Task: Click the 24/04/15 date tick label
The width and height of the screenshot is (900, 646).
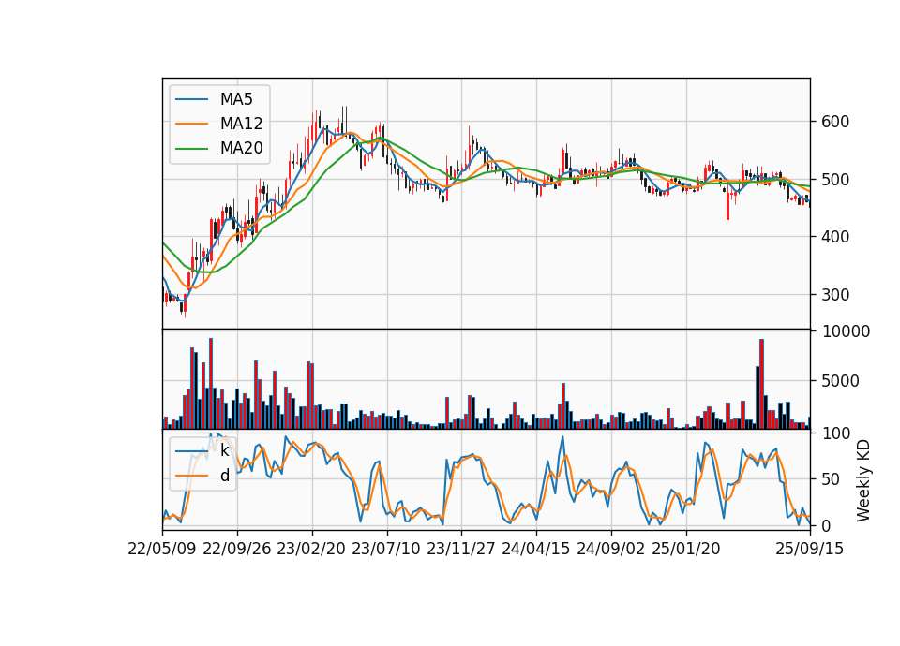Action: pos(536,549)
